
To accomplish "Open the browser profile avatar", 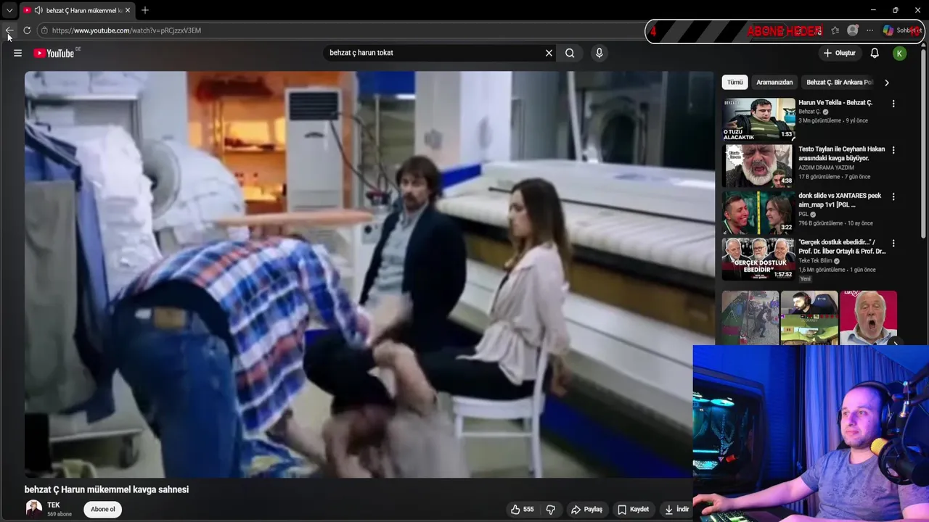I will point(853,30).
